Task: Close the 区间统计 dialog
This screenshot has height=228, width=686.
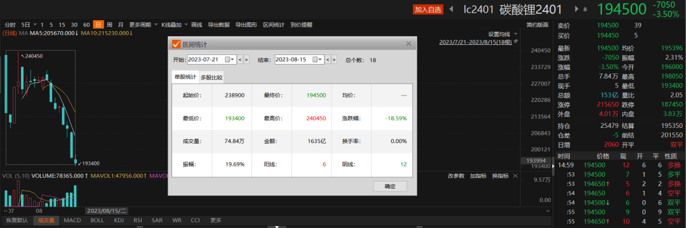Action: click(408, 44)
